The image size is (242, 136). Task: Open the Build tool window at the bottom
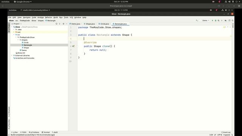click(55, 132)
